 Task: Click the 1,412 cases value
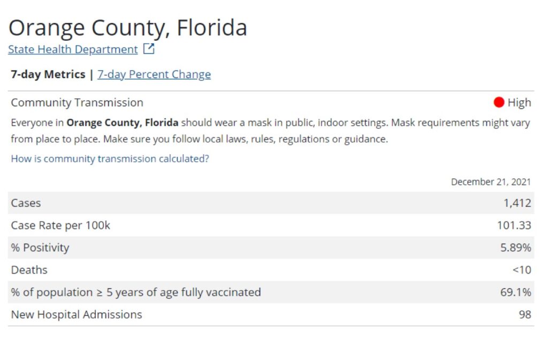517,203
